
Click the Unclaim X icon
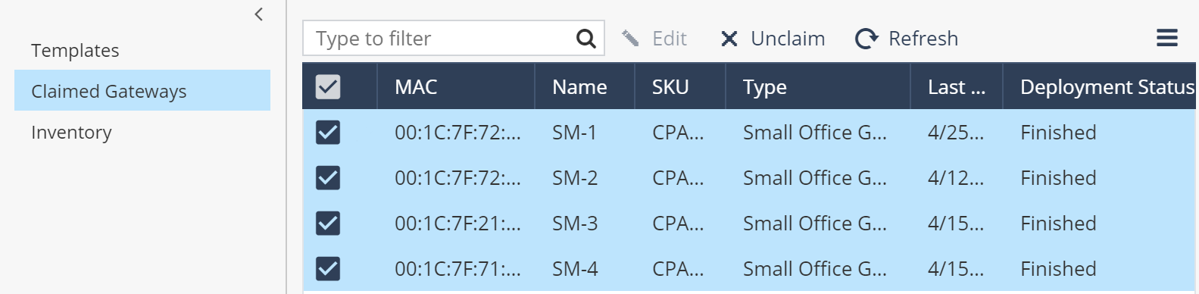coord(729,39)
